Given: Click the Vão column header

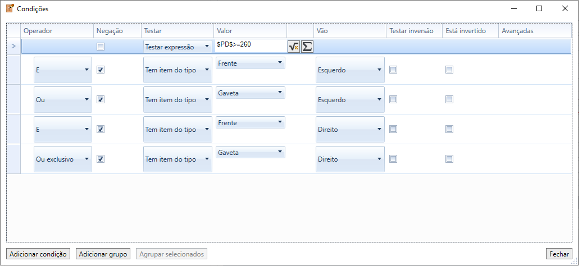Looking at the screenshot, I should coord(350,31).
